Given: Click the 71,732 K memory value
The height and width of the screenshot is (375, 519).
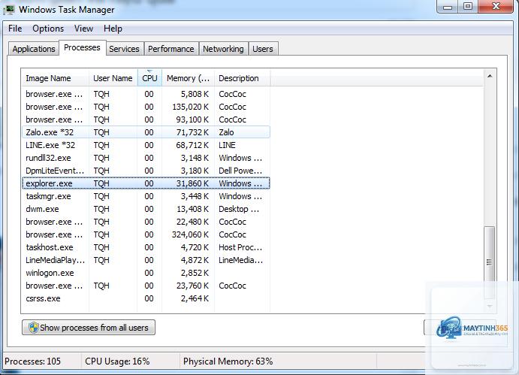Looking at the screenshot, I should click(x=192, y=132).
